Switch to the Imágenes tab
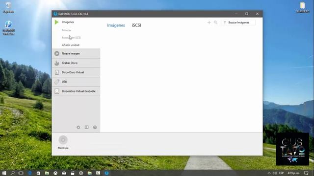This screenshot has height=176, width=314. [x=116, y=25]
